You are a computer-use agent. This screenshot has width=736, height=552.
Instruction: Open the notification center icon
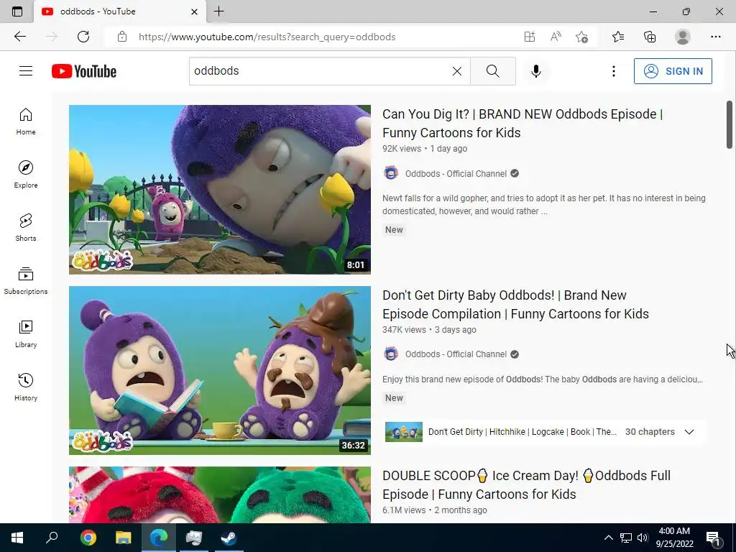[x=713, y=538]
